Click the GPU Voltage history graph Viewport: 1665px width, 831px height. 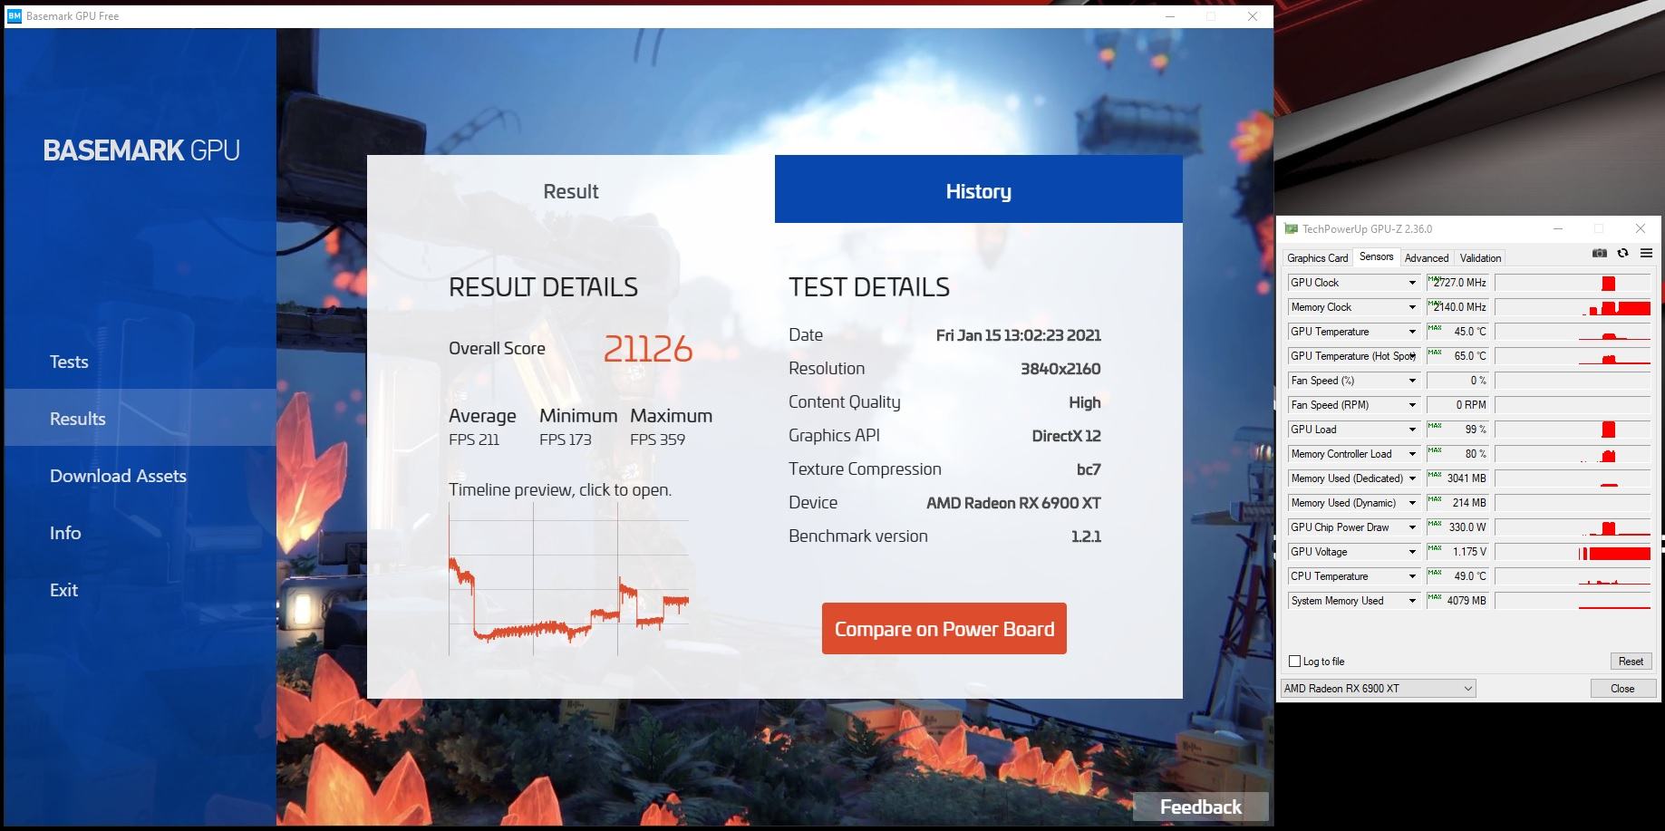1573,552
